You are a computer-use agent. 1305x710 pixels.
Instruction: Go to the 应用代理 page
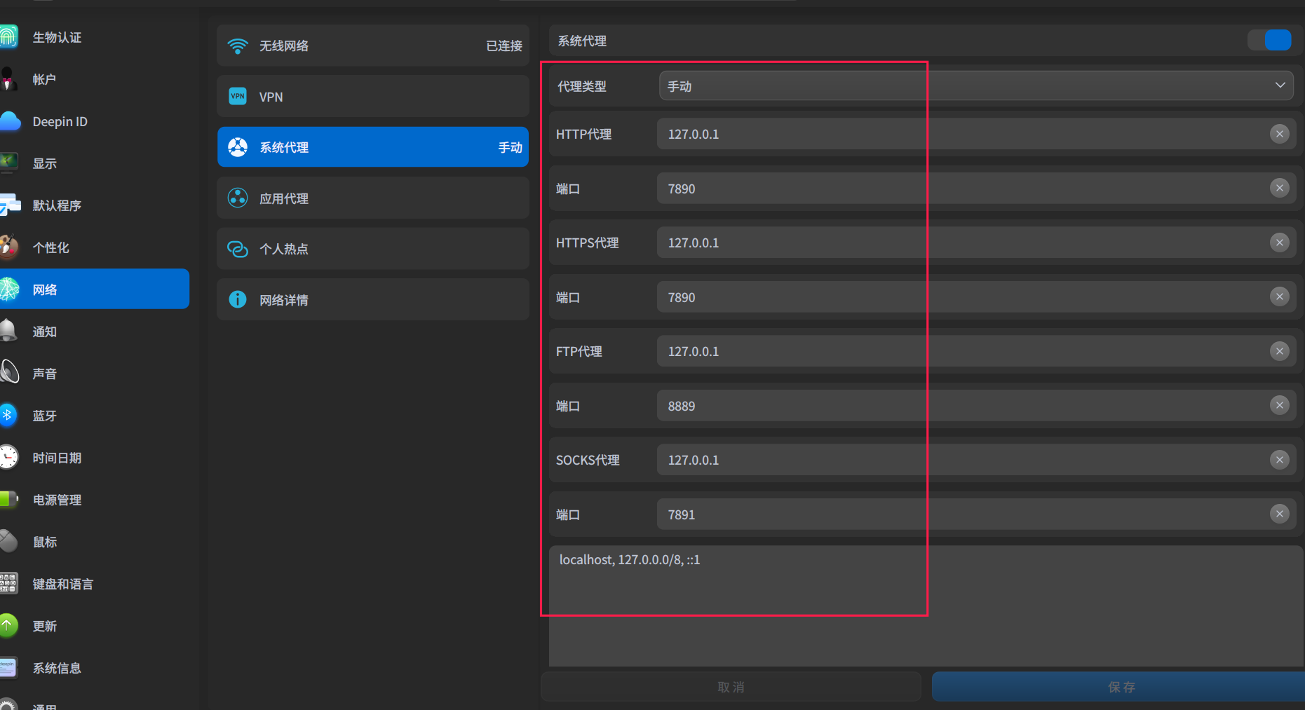click(x=373, y=198)
